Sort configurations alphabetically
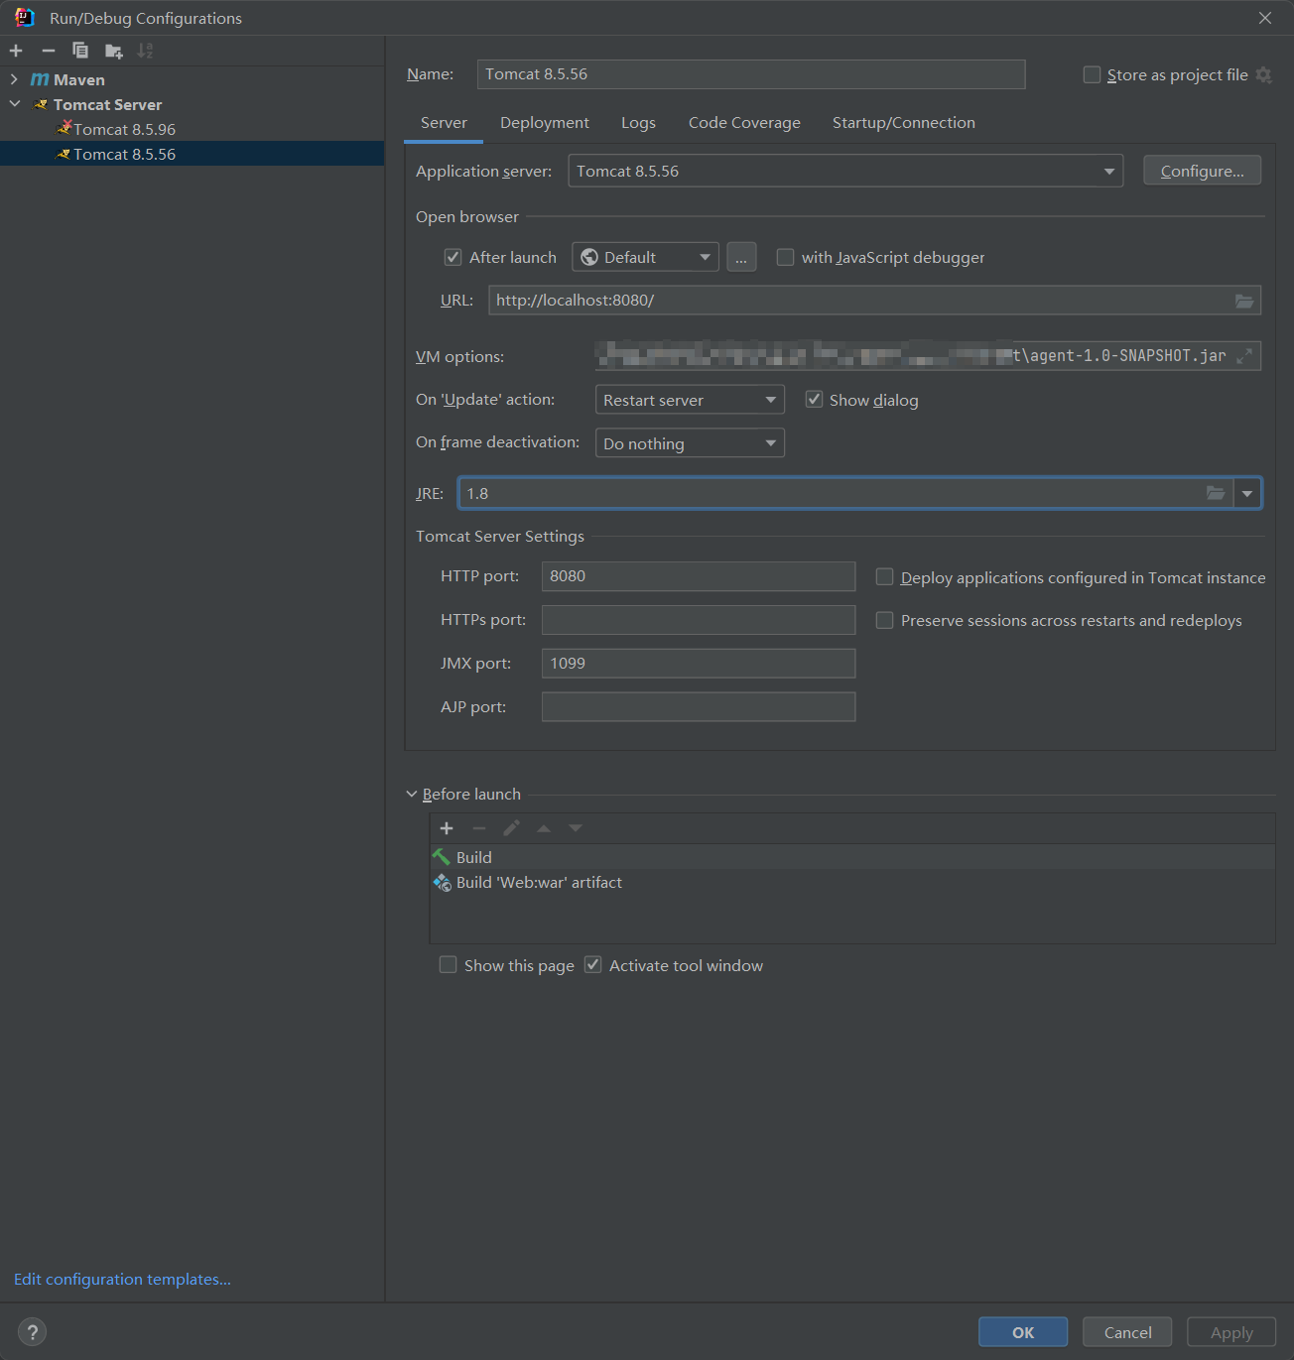Image resolution: width=1294 pixels, height=1360 pixels. 146,51
